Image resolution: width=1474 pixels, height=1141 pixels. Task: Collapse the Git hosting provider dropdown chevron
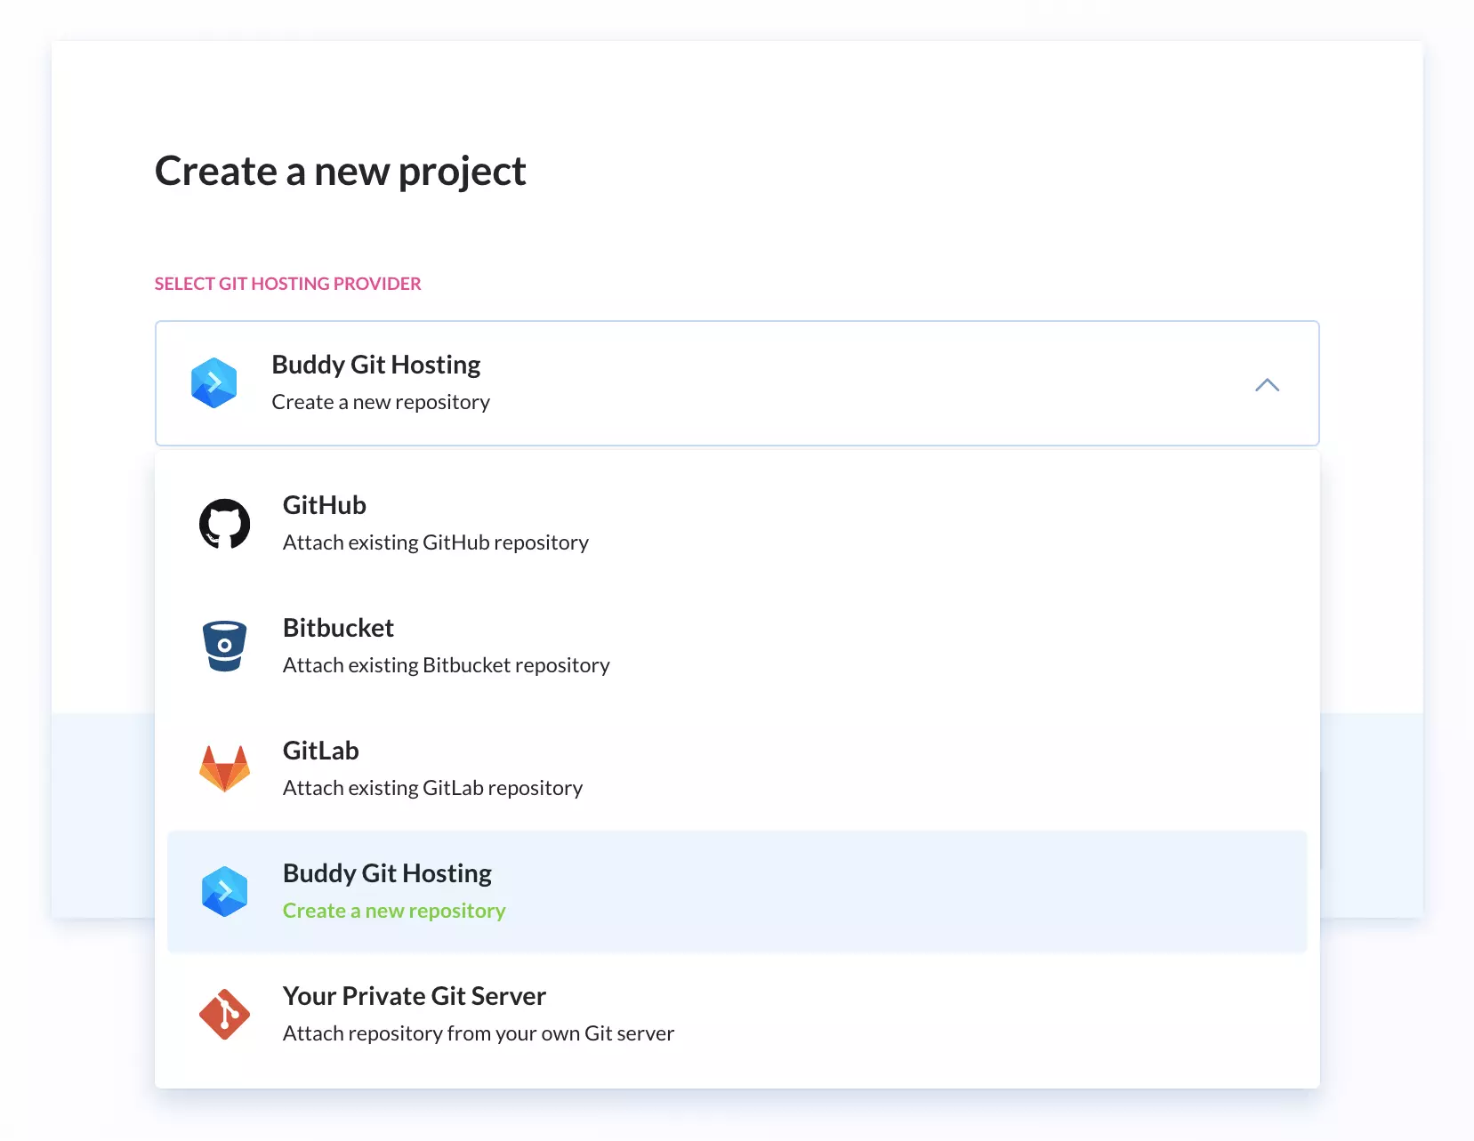point(1267,385)
